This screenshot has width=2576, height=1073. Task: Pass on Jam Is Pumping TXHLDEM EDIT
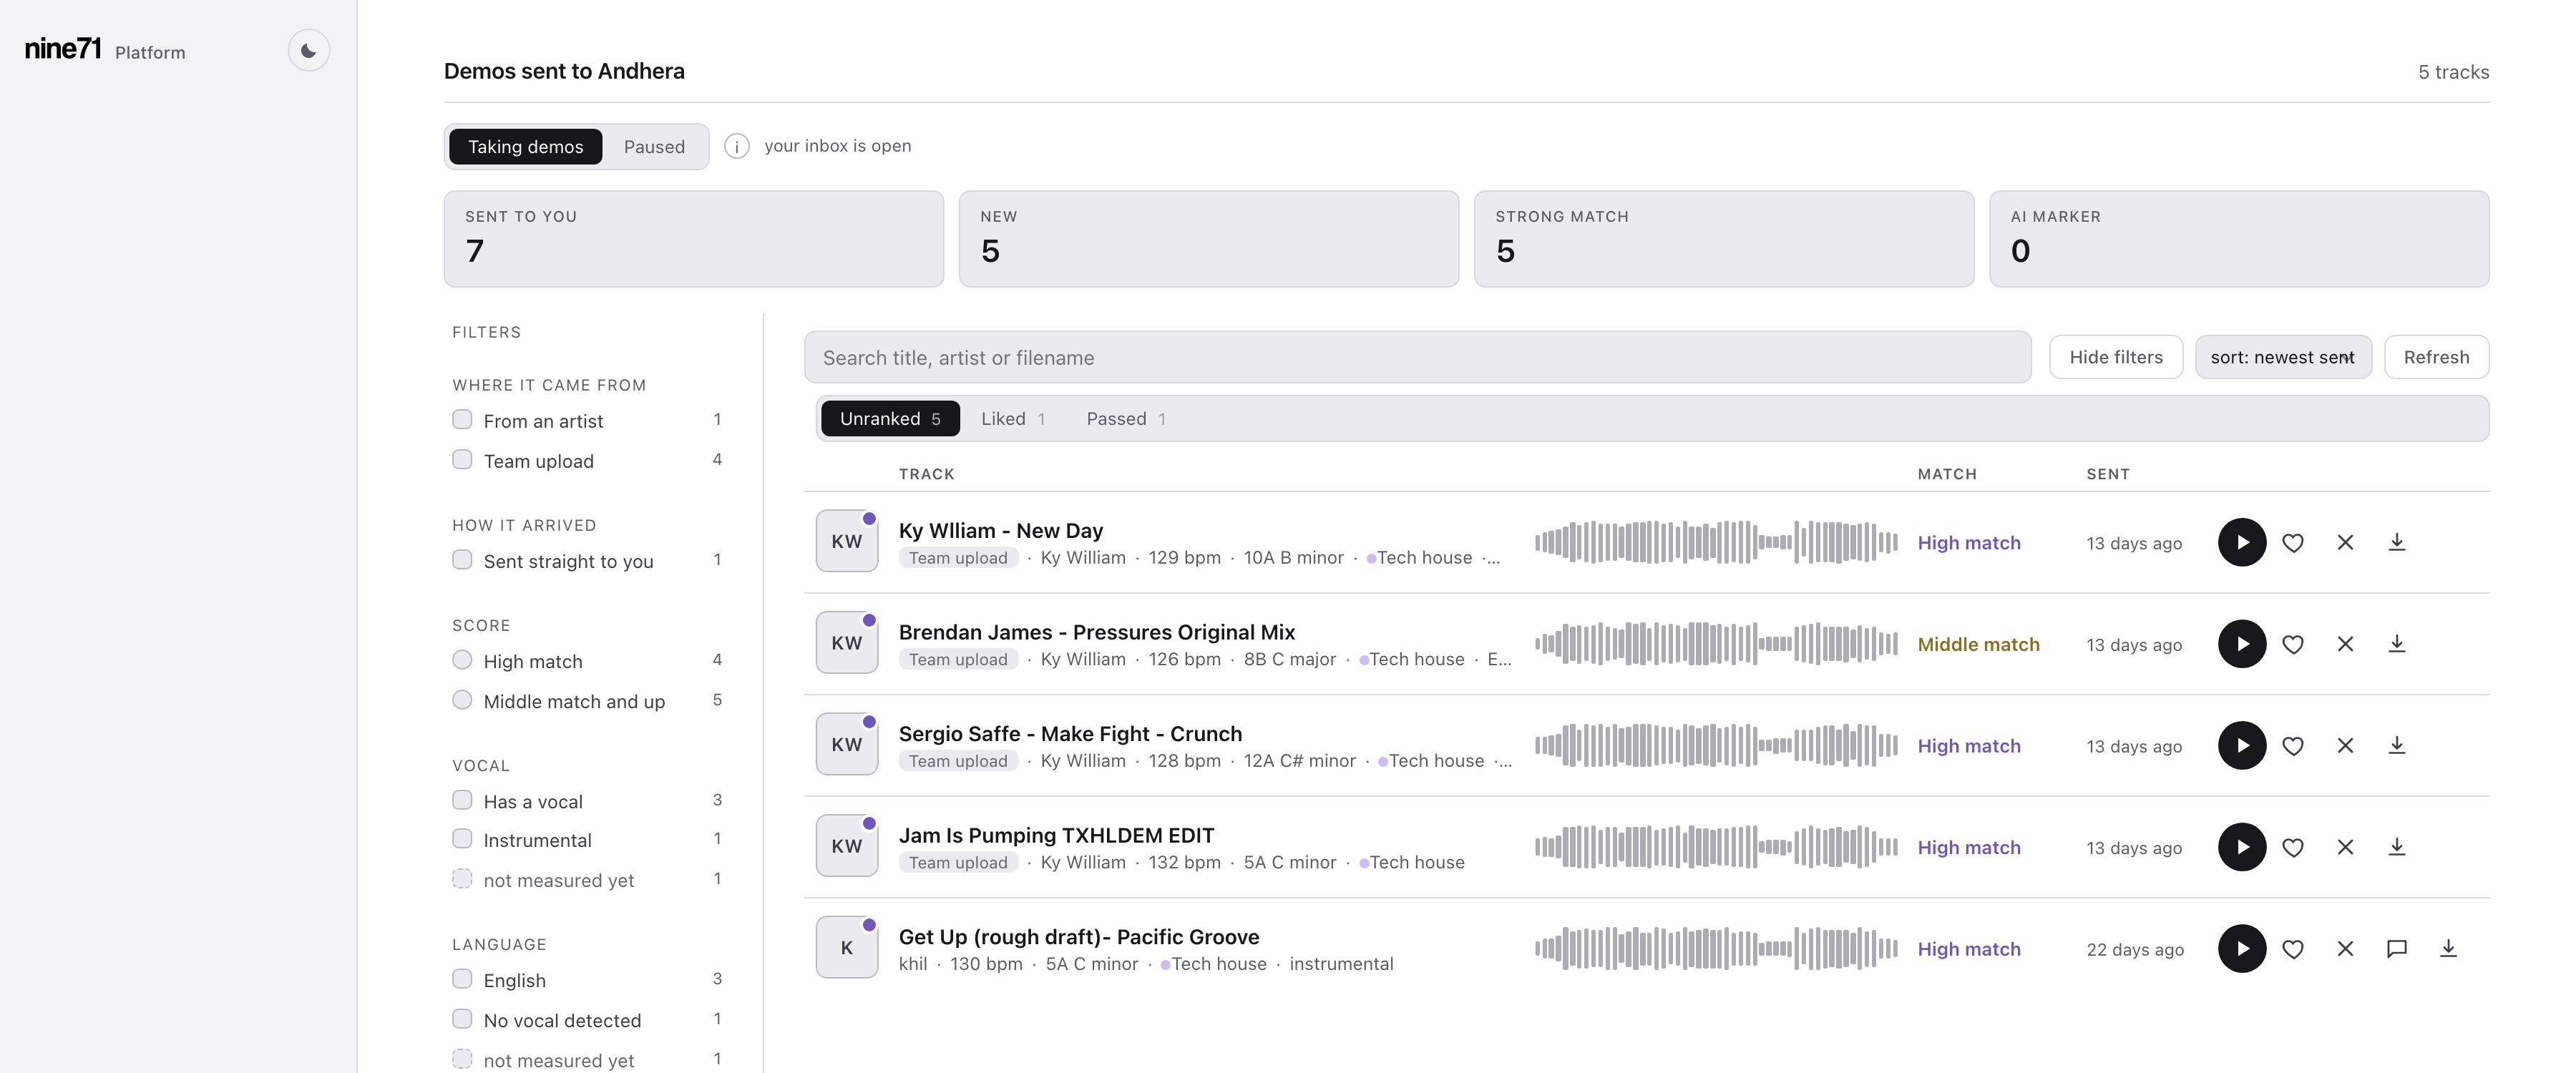tap(2345, 847)
